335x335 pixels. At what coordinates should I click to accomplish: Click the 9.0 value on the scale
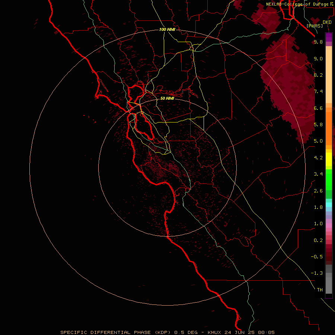(x=318, y=58)
